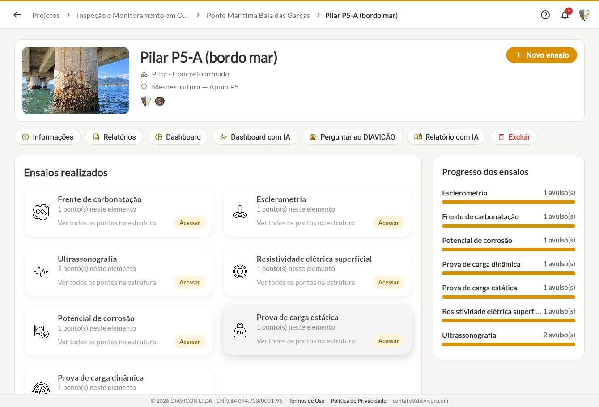Click the pillar photo thumbnail
The height and width of the screenshot is (407, 599).
76,81
